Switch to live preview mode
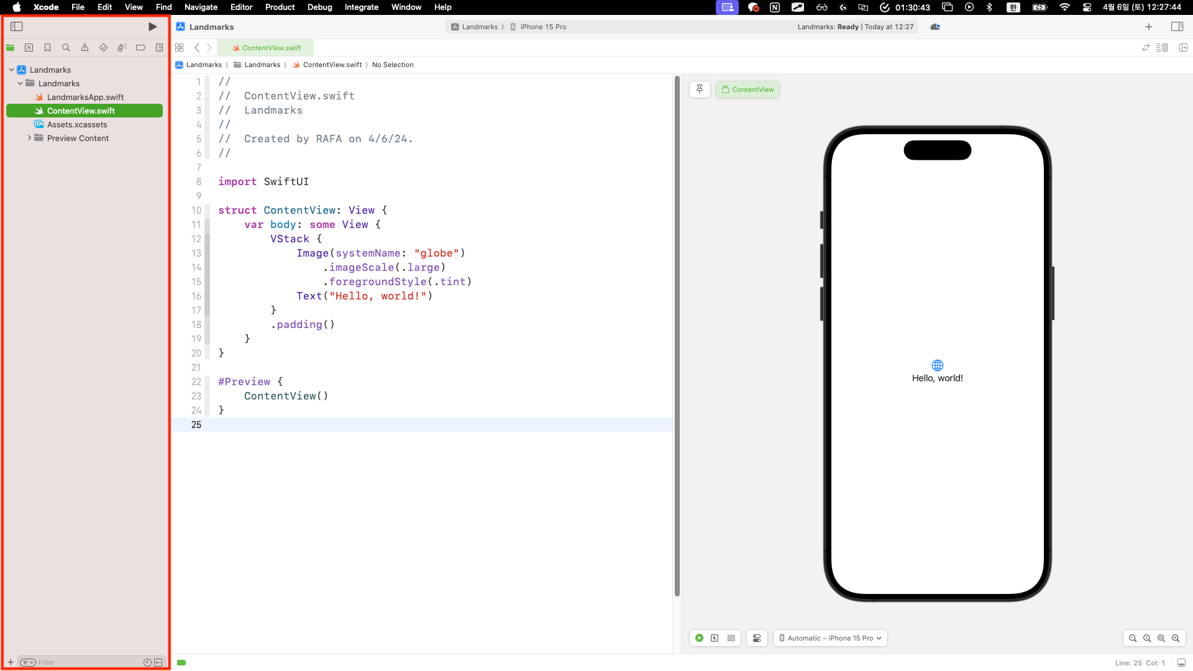 [x=699, y=638]
